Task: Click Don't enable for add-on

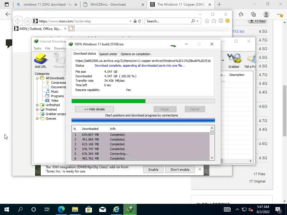Action: click(x=180, y=169)
